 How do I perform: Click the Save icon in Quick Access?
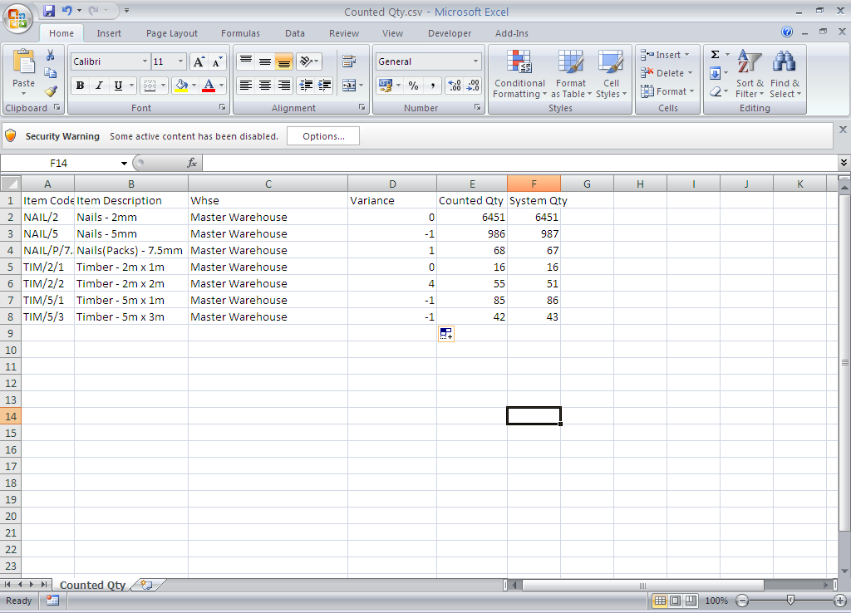49,12
